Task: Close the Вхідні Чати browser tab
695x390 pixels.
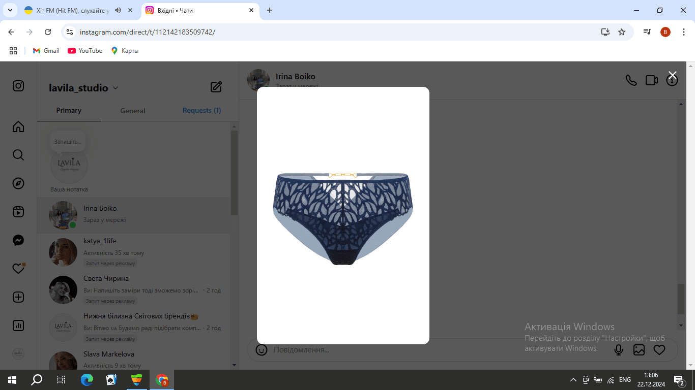Action: [x=251, y=10]
